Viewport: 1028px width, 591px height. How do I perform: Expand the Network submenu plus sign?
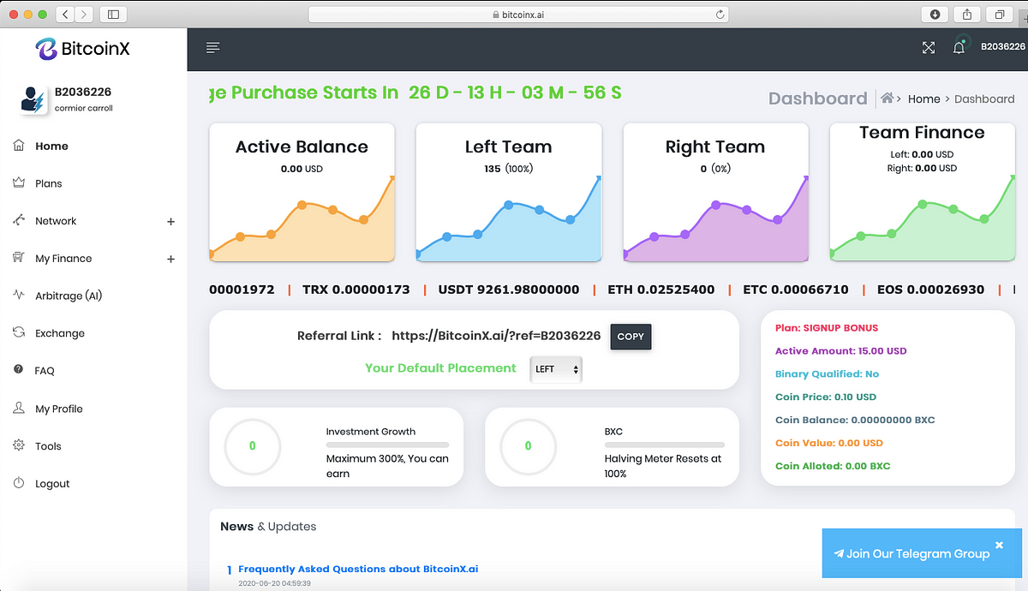(x=170, y=222)
